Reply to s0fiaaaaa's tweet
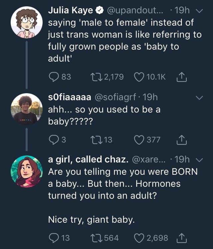The image size is (213, 249). coord(54,140)
